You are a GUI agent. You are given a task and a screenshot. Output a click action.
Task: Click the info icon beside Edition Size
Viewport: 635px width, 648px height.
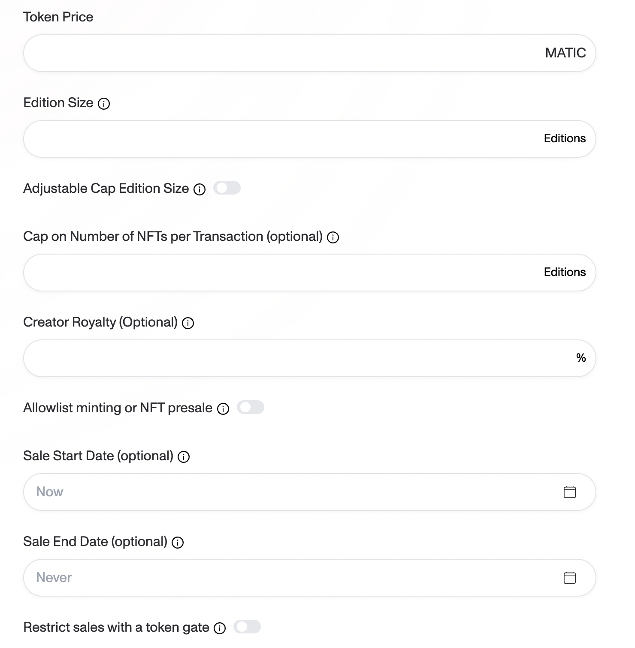(104, 104)
